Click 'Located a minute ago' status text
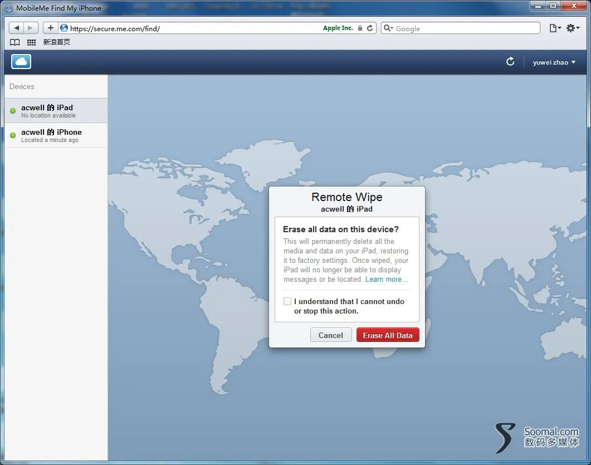The height and width of the screenshot is (465, 591). [50, 140]
